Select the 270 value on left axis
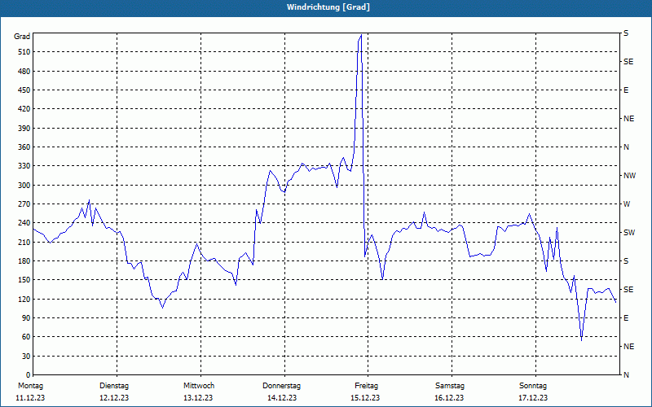The height and width of the screenshot is (407, 652). click(24, 204)
